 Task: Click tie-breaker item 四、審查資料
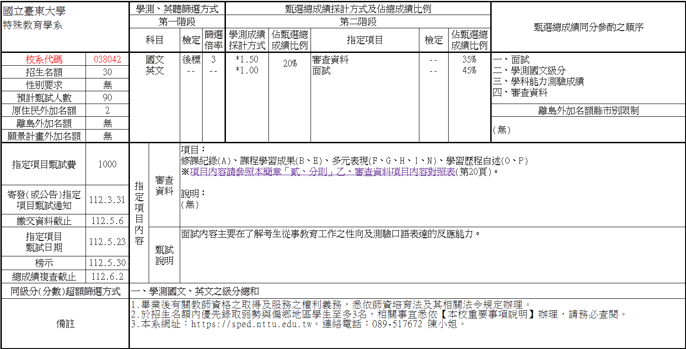[520, 92]
